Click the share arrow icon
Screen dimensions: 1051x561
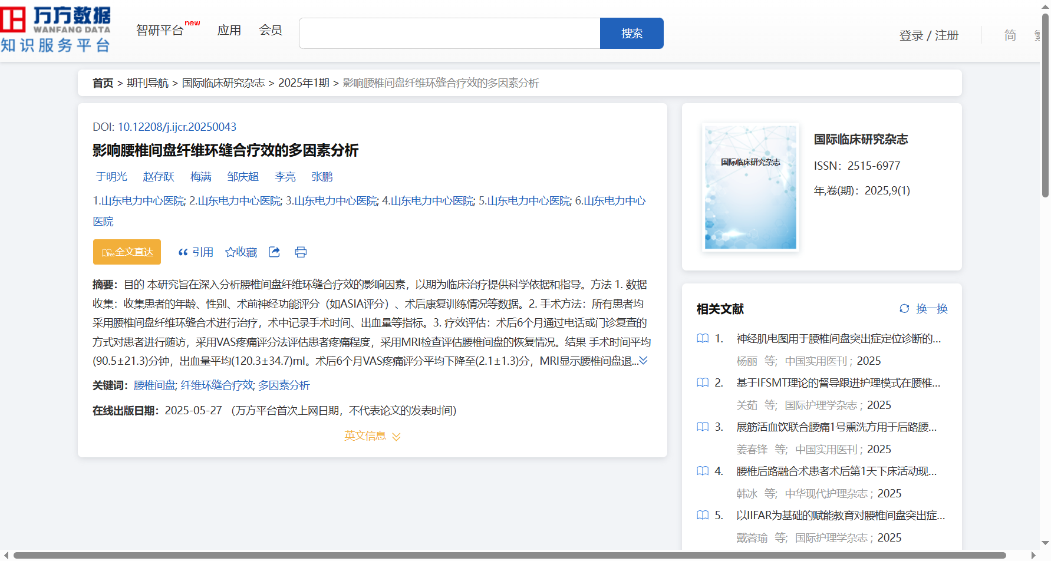click(x=274, y=252)
